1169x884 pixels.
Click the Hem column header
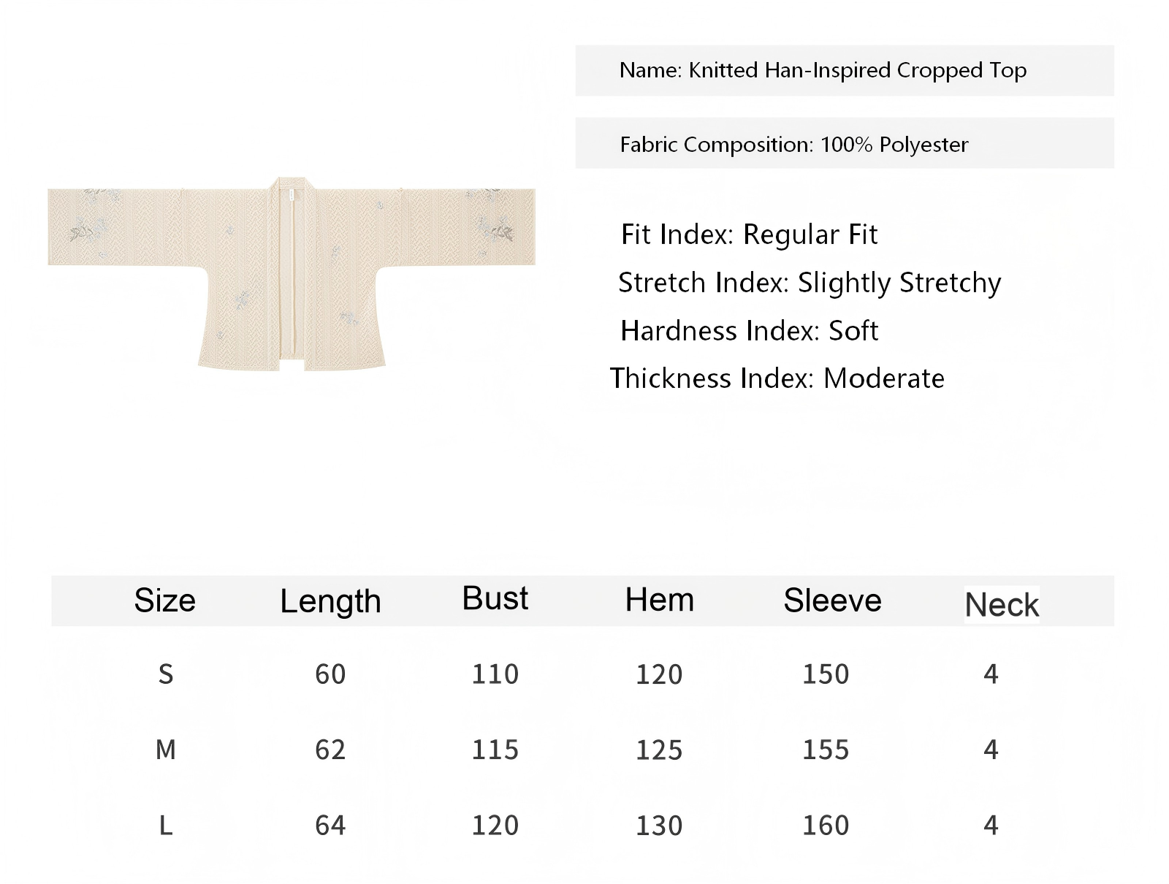(x=659, y=600)
